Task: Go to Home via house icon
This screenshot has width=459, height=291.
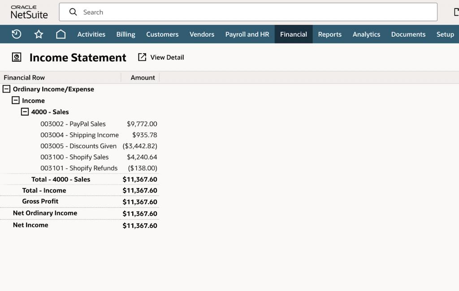Action: tap(61, 34)
